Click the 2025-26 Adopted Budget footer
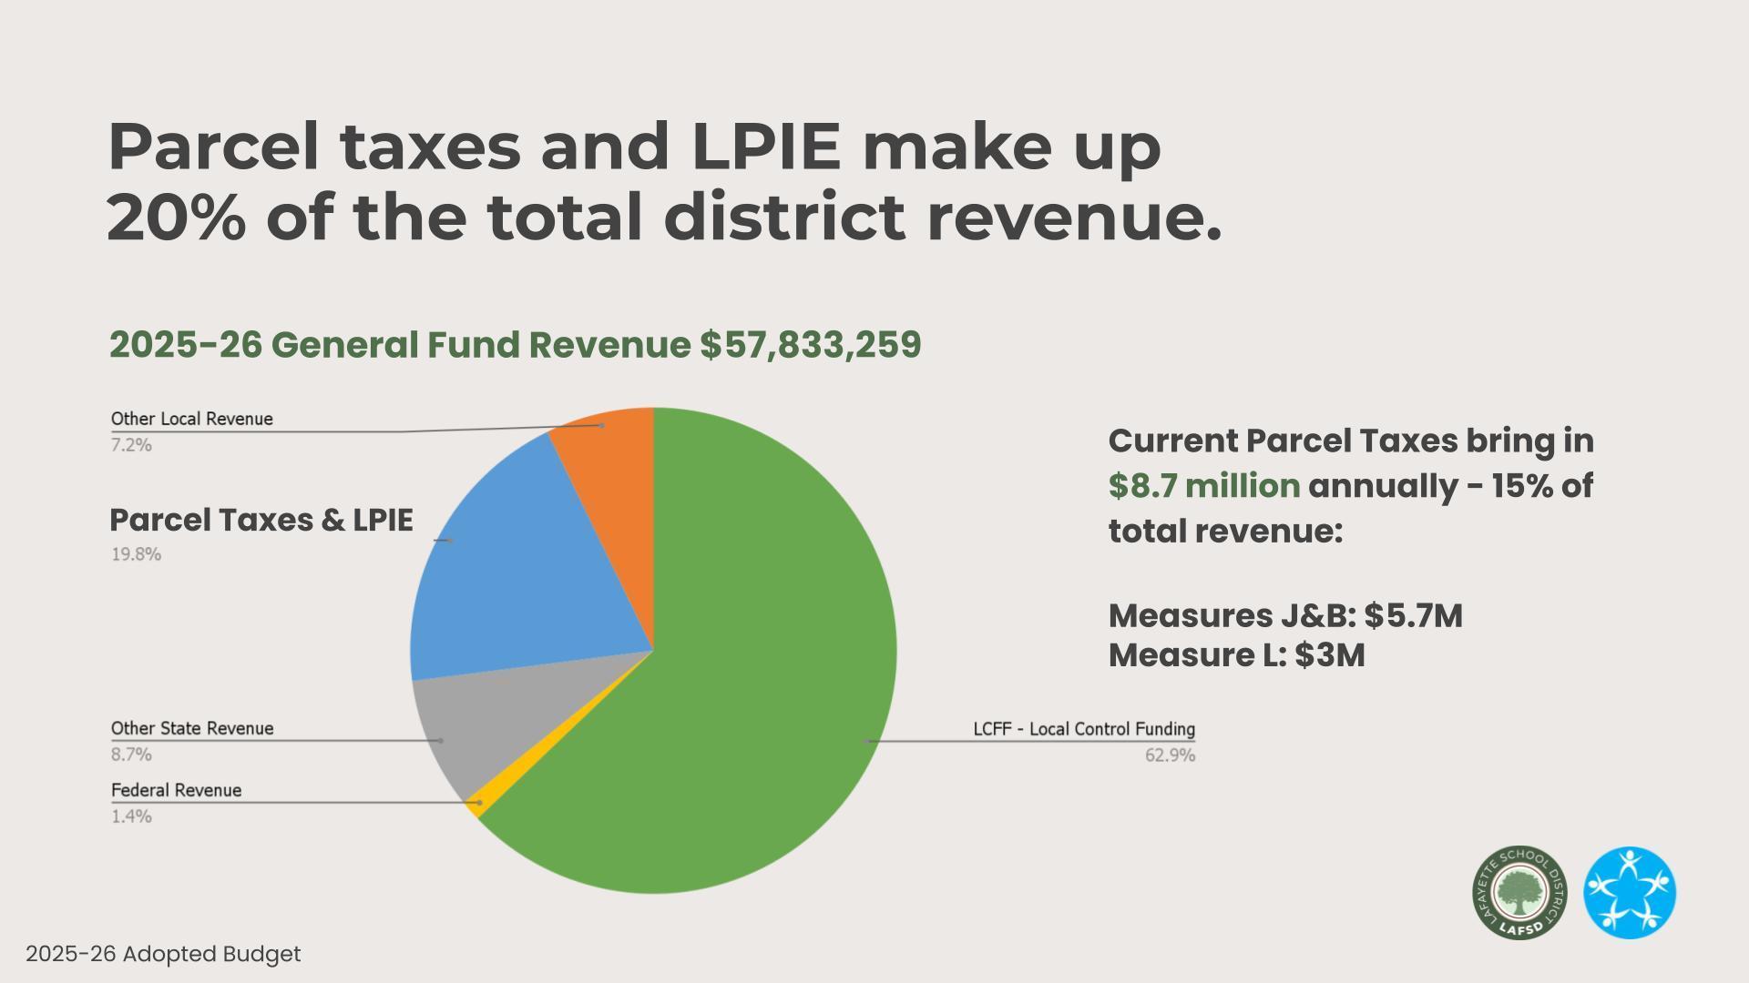The height and width of the screenshot is (983, 1749). pyautogui.click(x=163, y=954)
